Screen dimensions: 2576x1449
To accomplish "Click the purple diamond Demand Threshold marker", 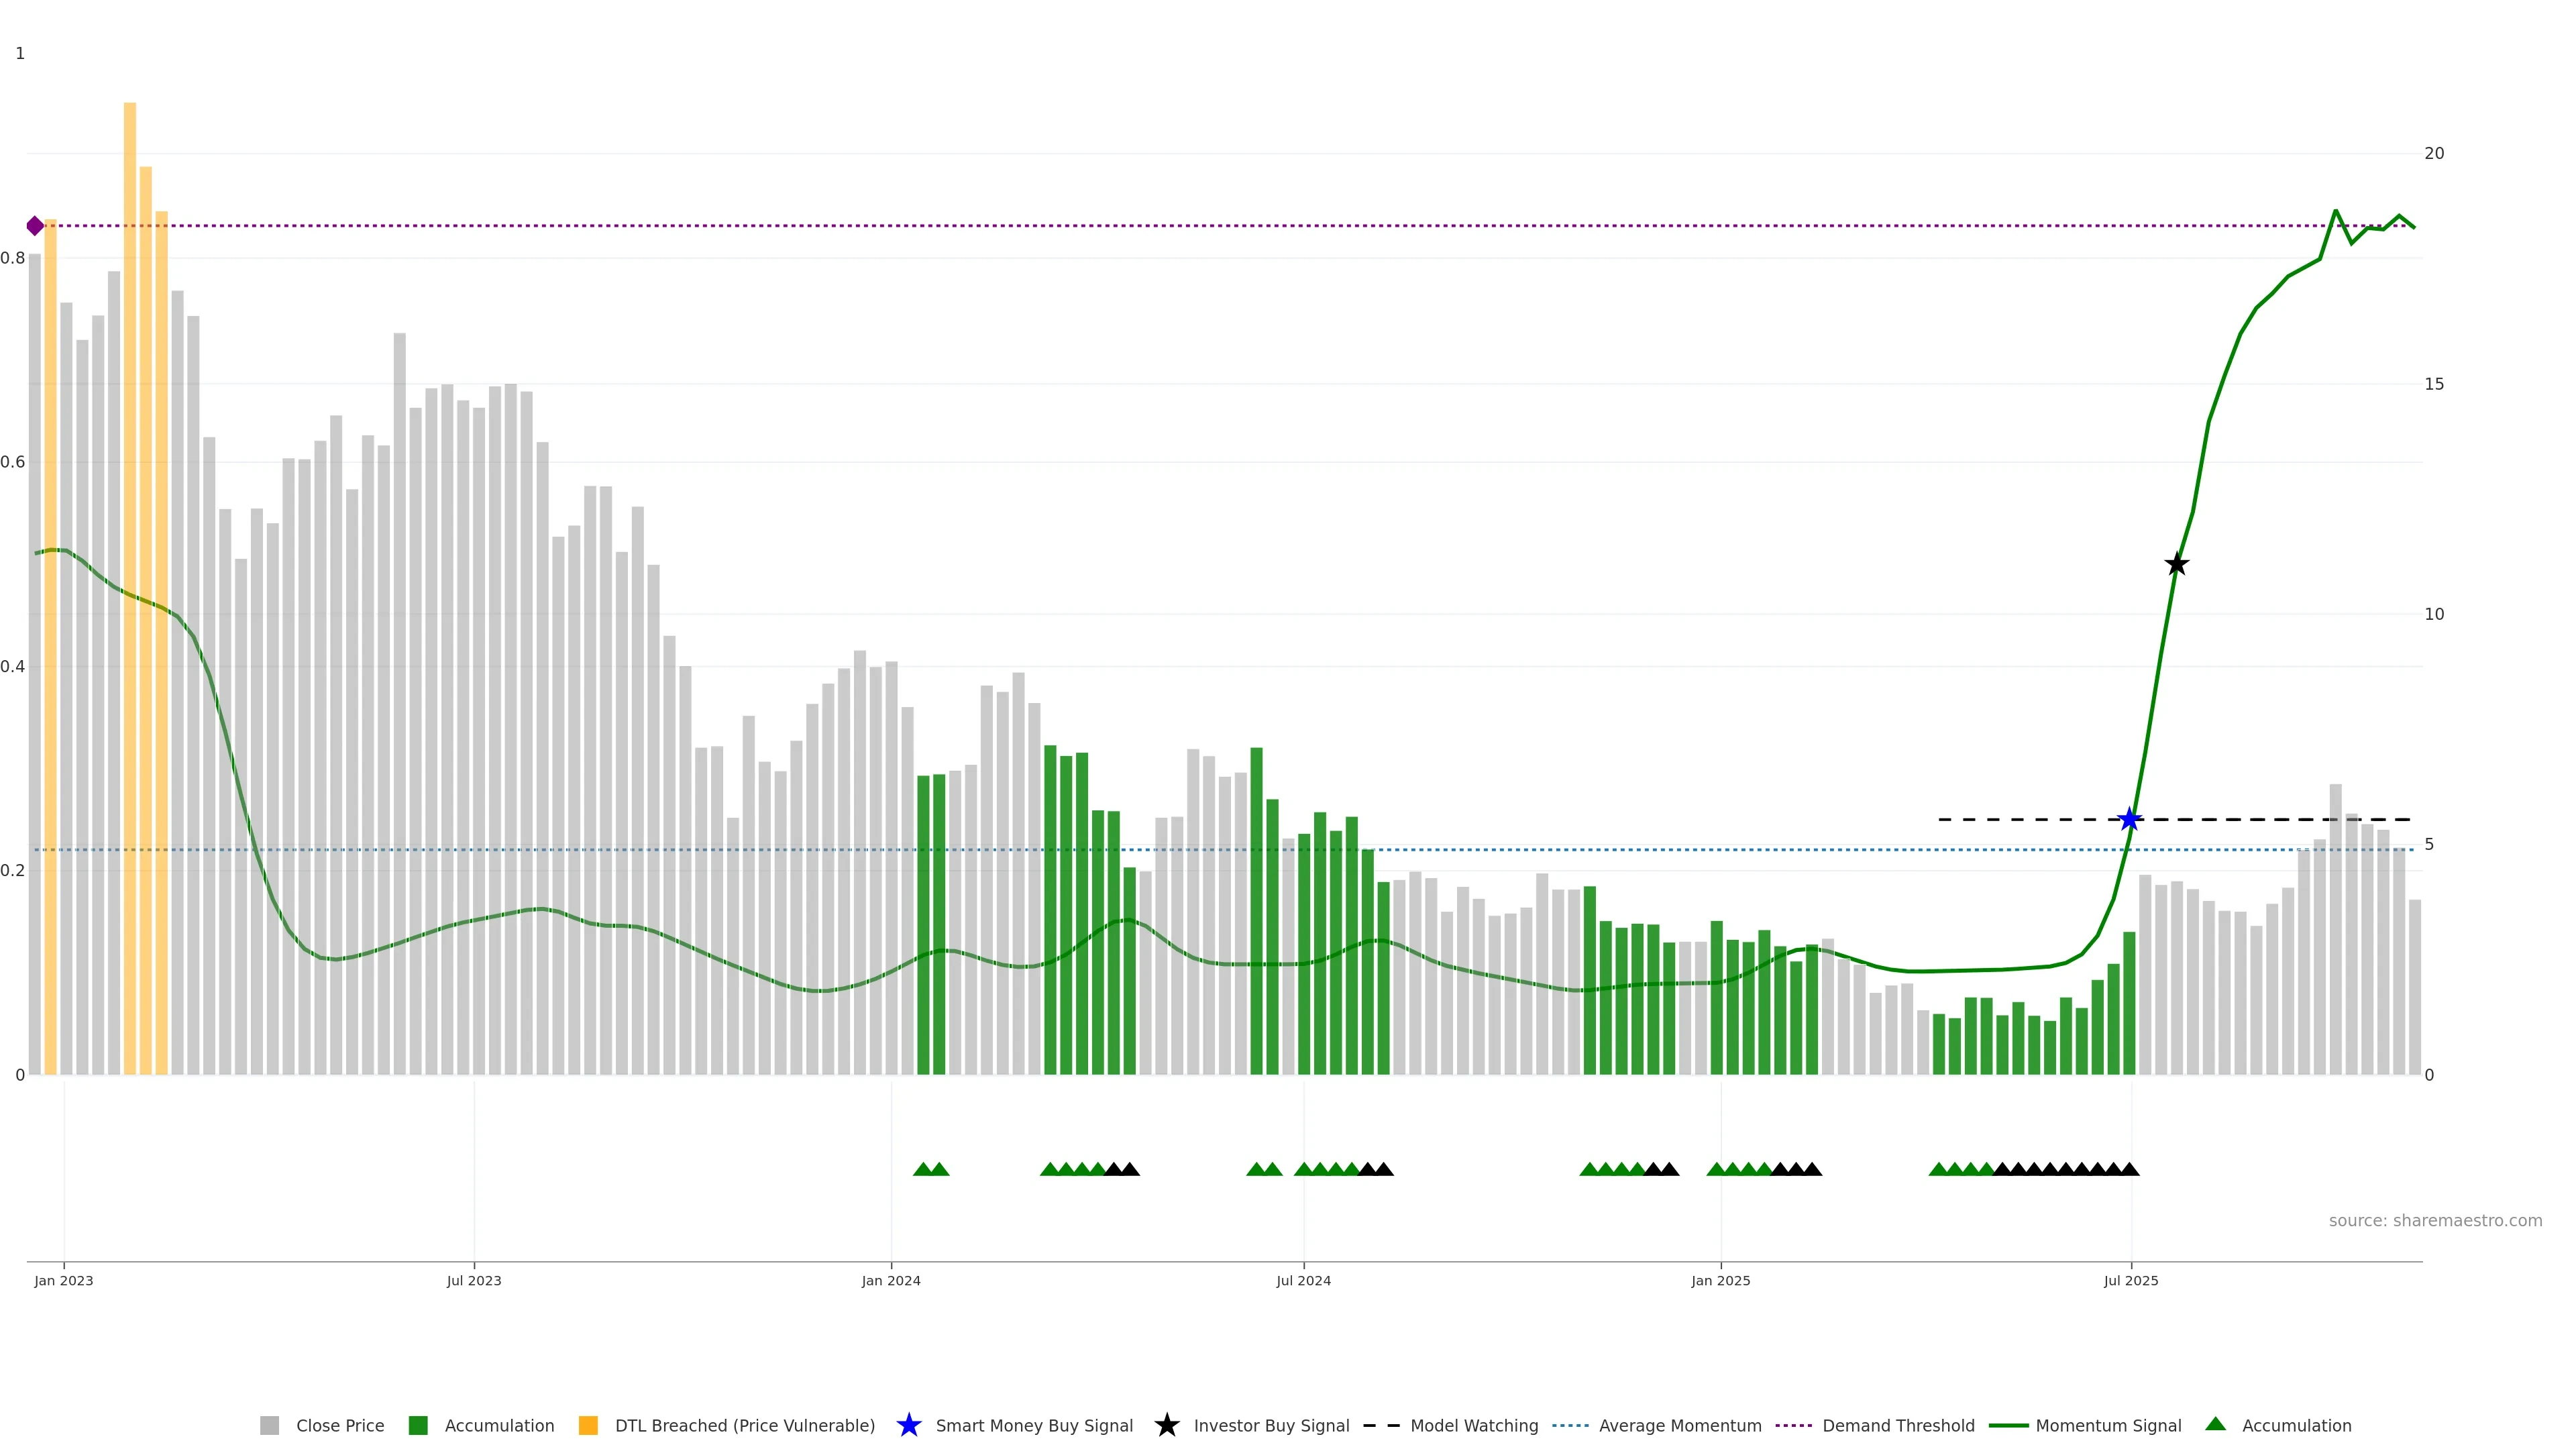I will 35,226.
